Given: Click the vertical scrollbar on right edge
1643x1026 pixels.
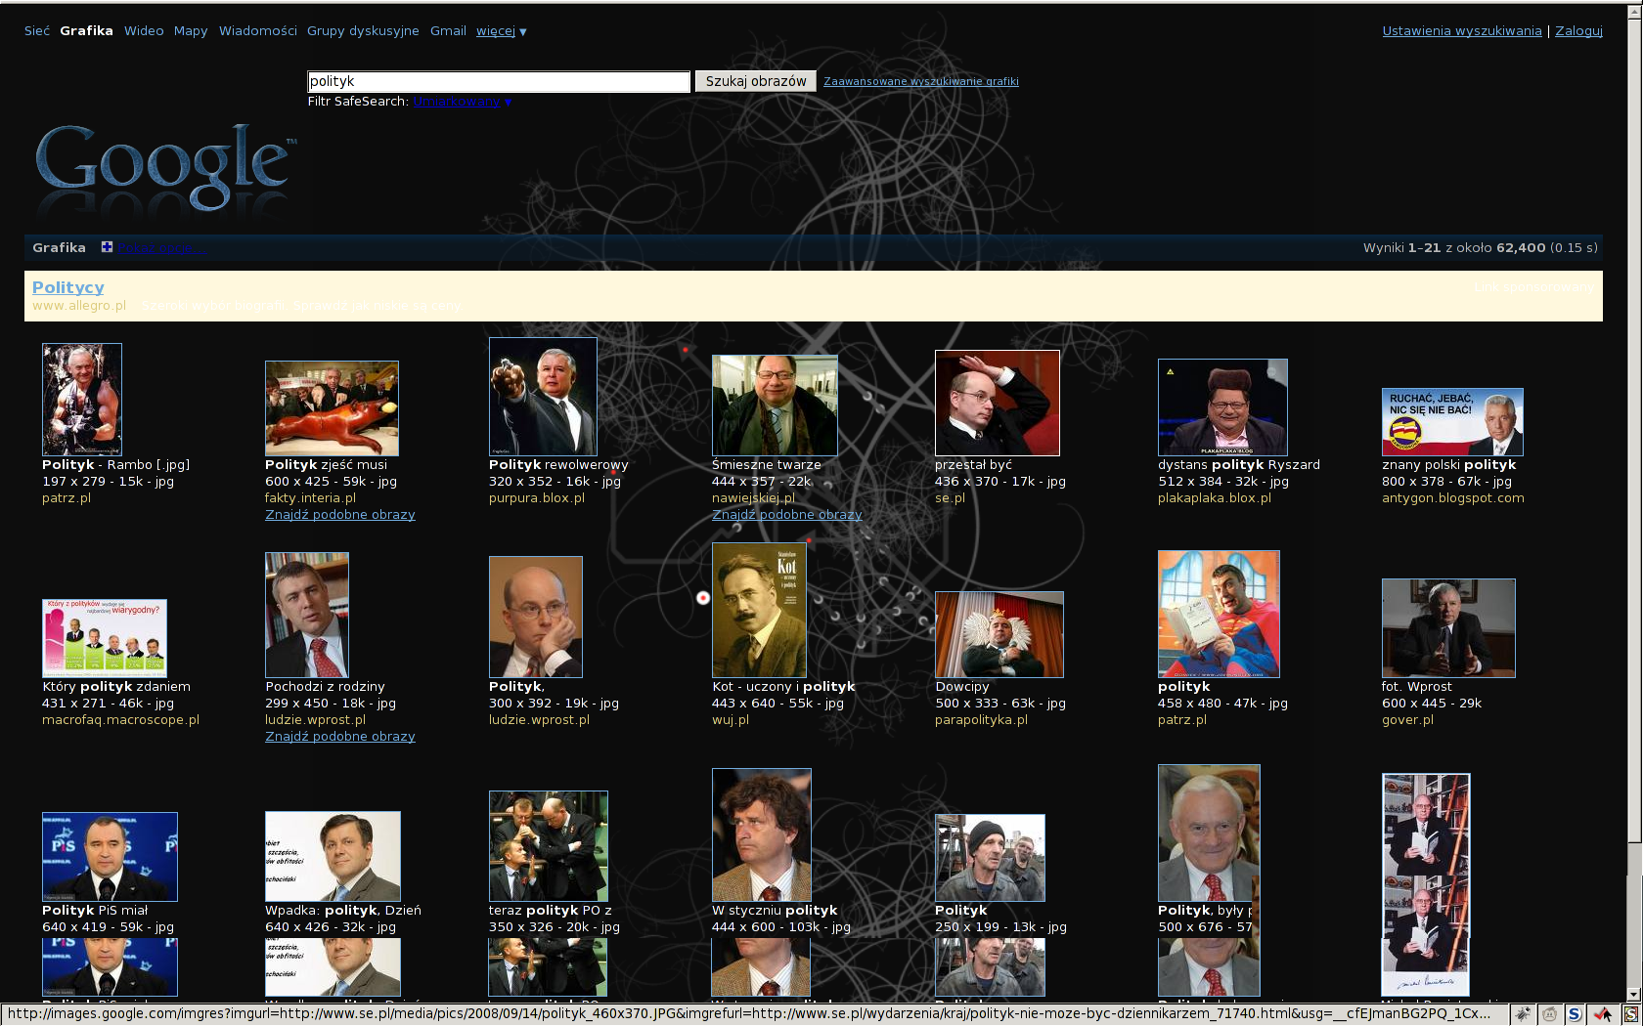Looking at the screenshot, I should point(1631,489).
